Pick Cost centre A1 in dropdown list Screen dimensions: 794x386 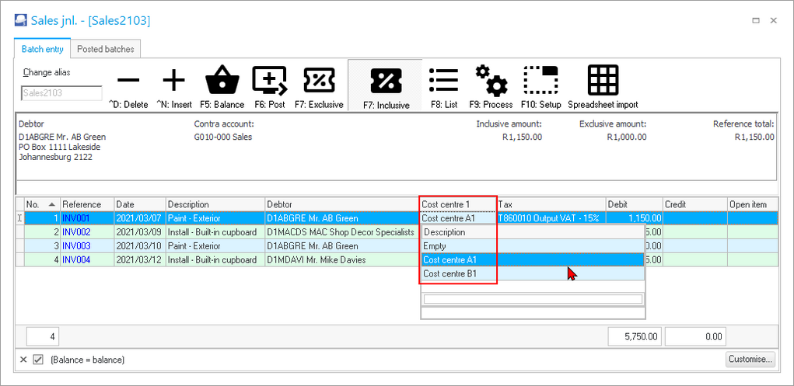(x=449, y=260)
